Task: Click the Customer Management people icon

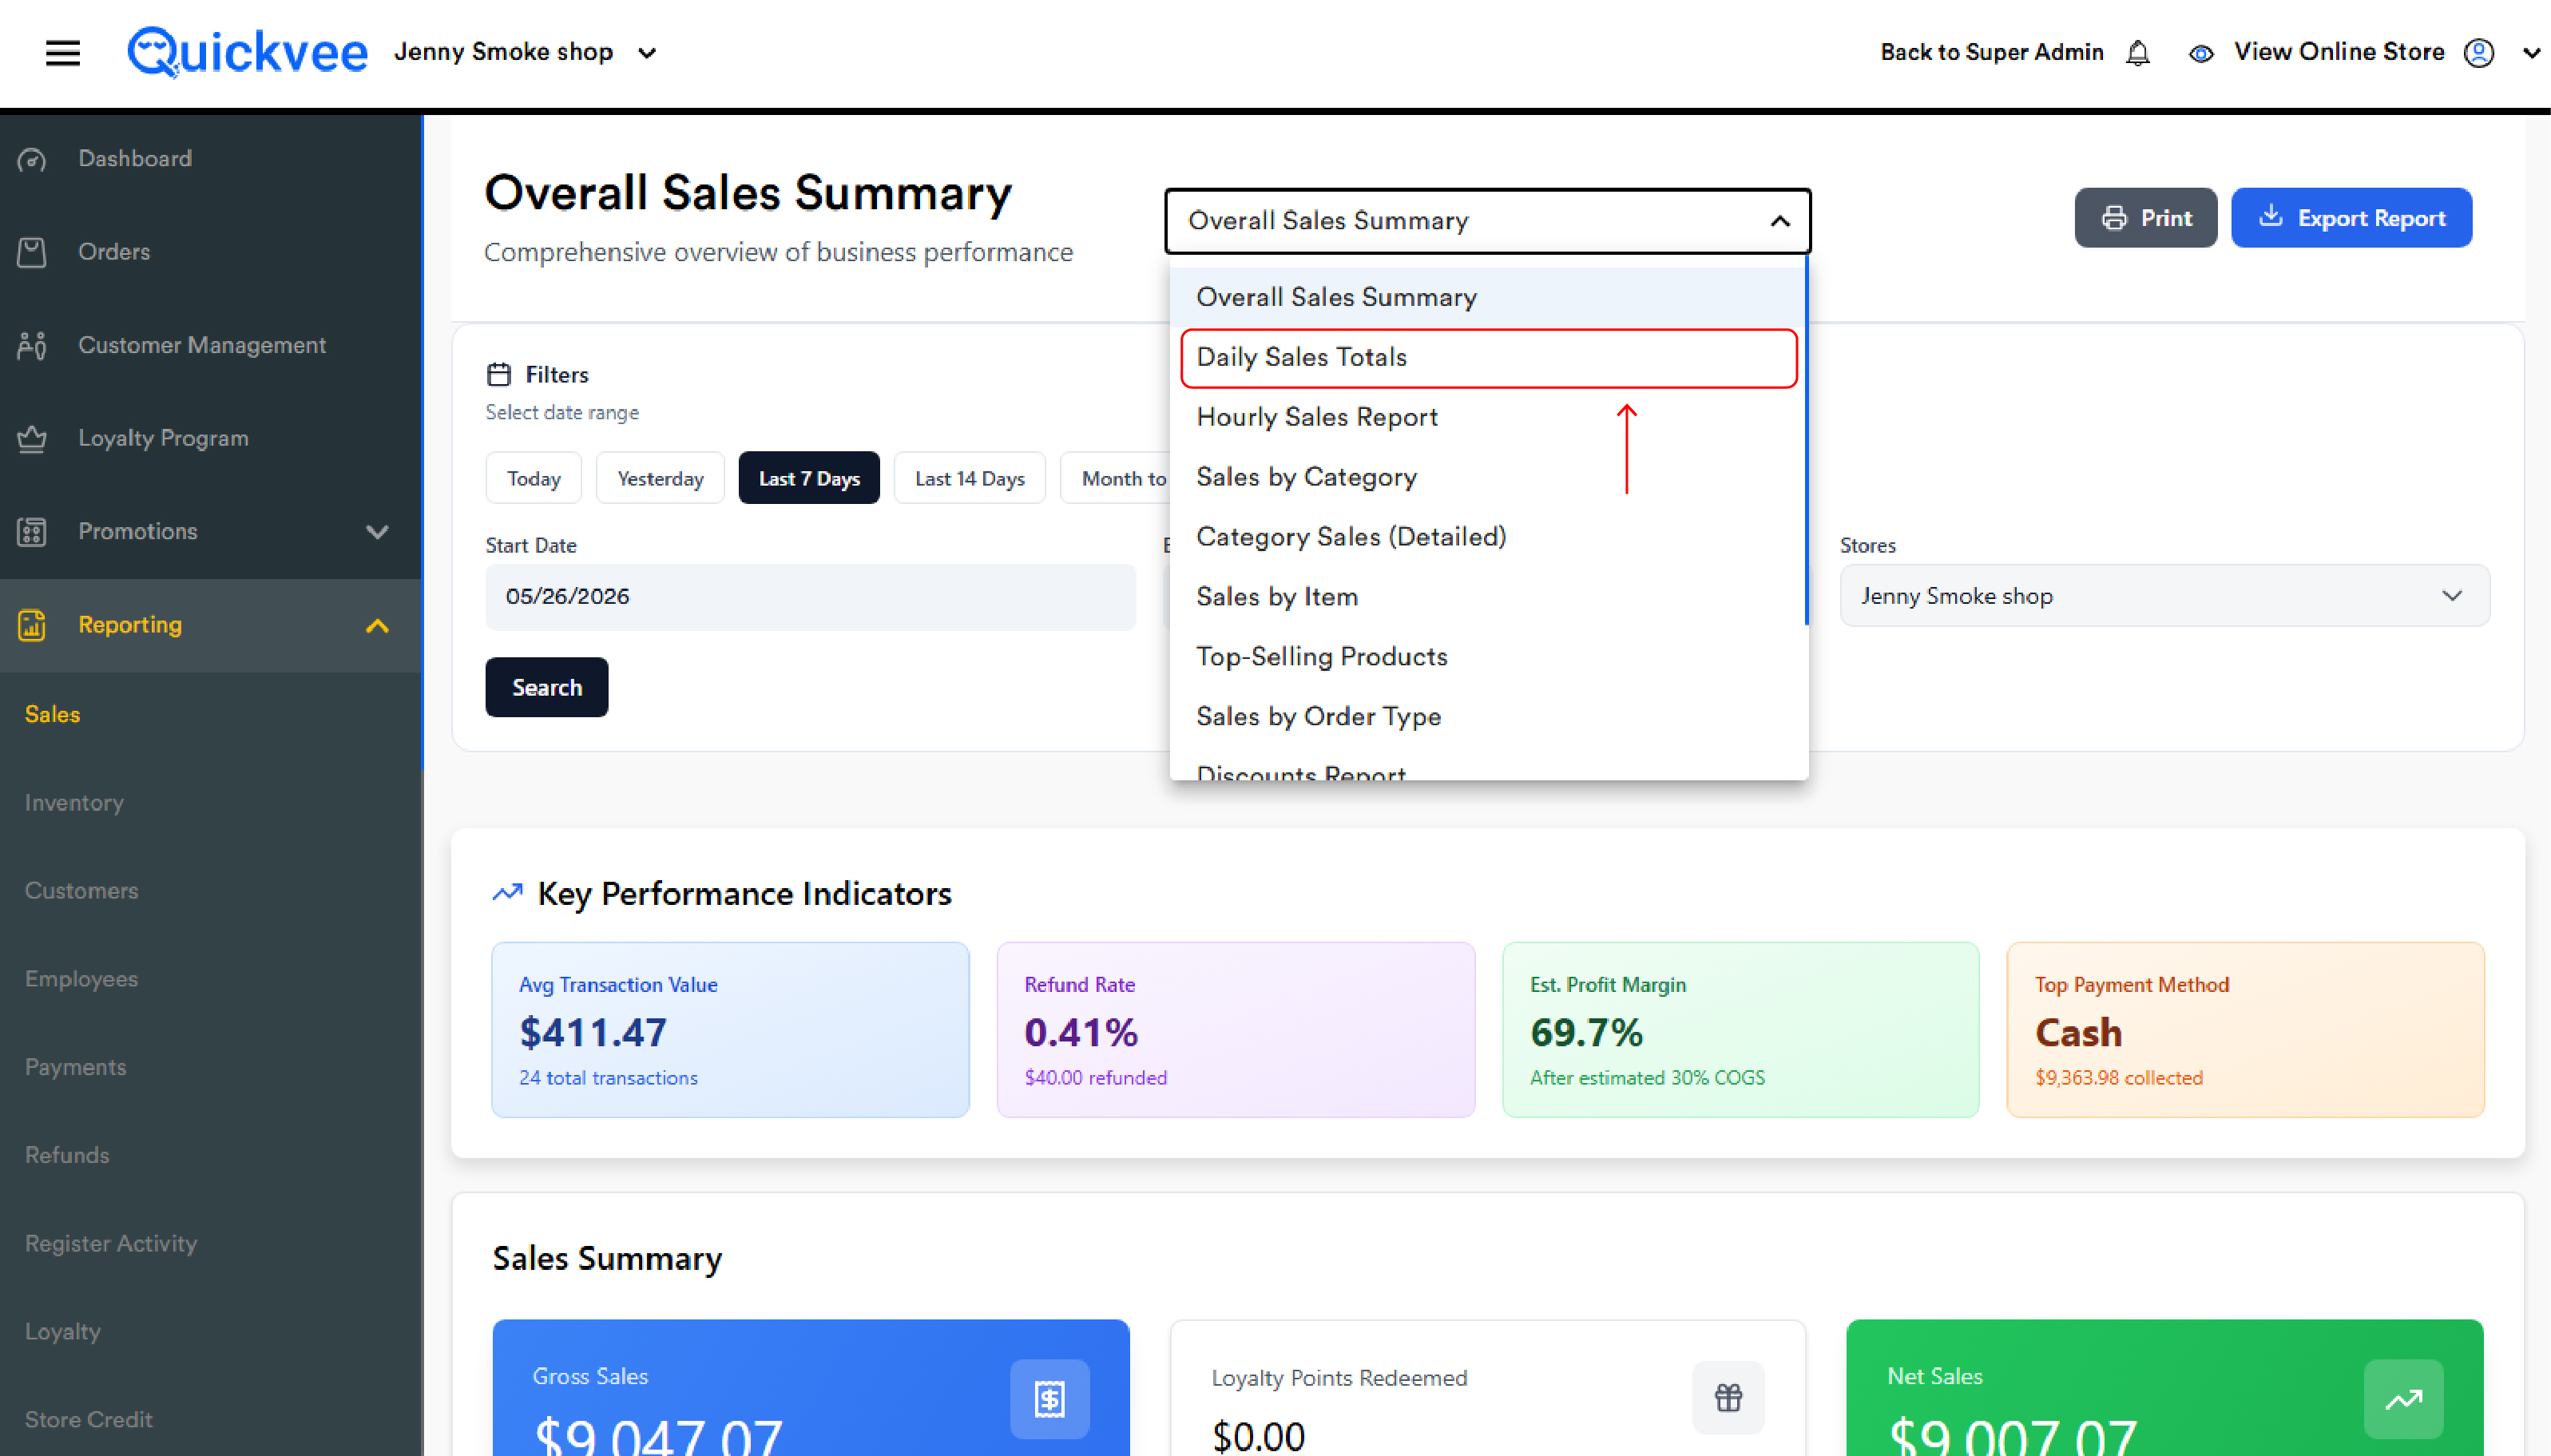Action: (x=32, y=345)
